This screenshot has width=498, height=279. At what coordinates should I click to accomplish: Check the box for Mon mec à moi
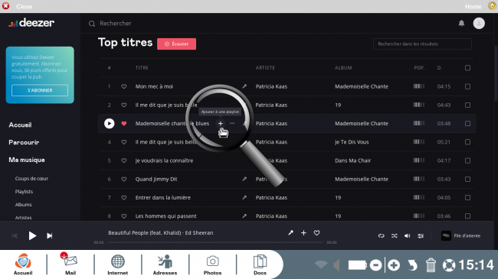coord(467,86)
